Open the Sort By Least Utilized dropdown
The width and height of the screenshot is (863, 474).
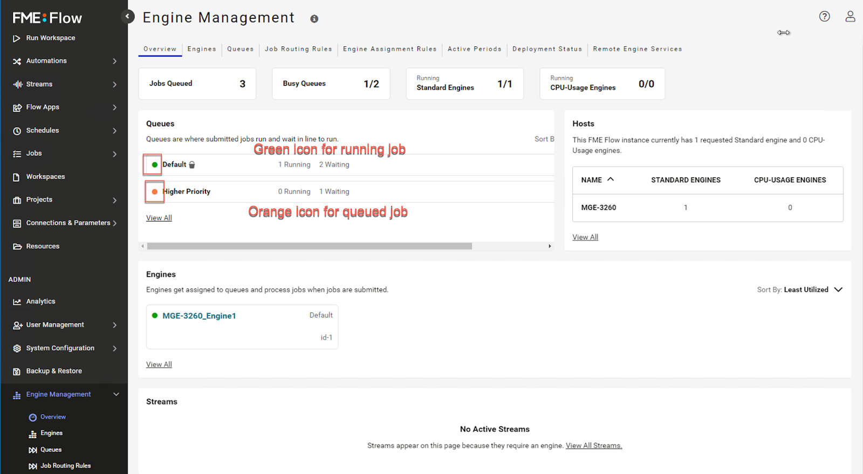coord(799,290)
